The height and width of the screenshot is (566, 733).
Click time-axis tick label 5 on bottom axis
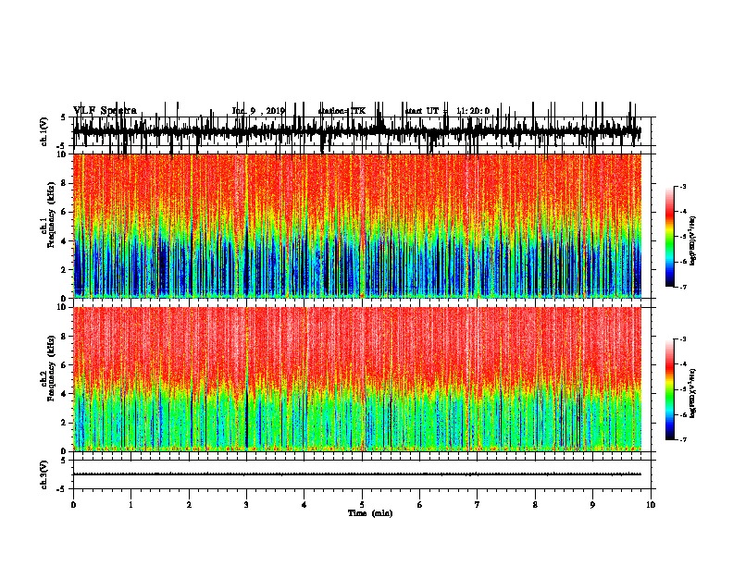[362, 505]
